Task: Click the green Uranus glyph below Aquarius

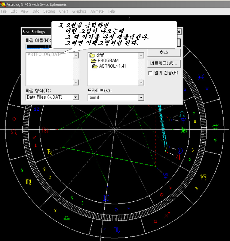Action: [215, 140]
